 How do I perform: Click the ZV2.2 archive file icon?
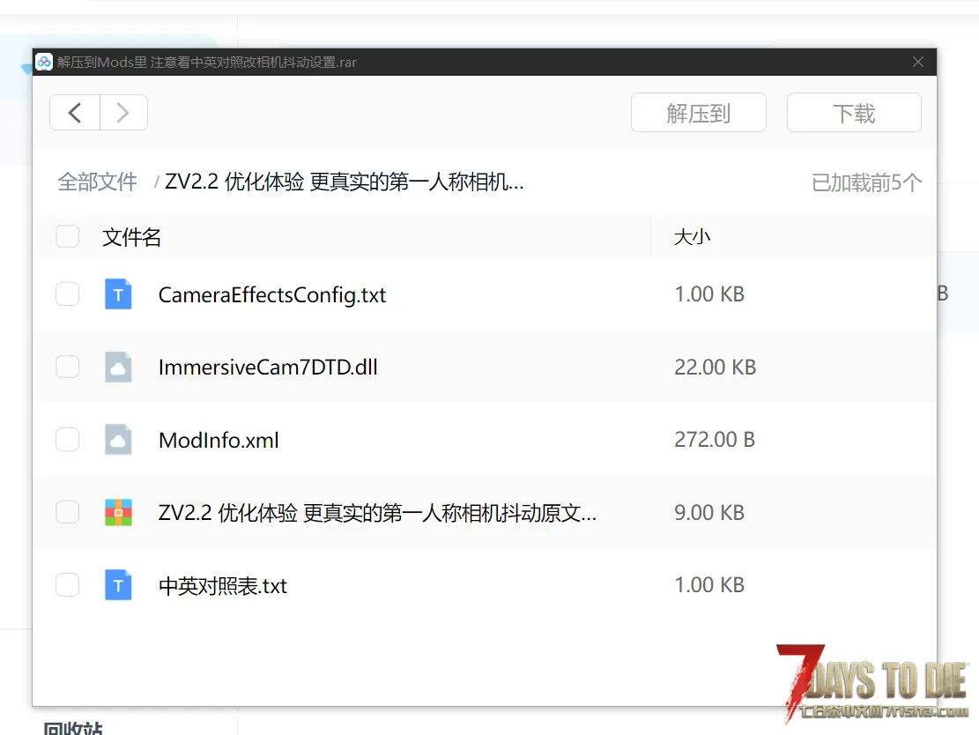pos(118,512)
